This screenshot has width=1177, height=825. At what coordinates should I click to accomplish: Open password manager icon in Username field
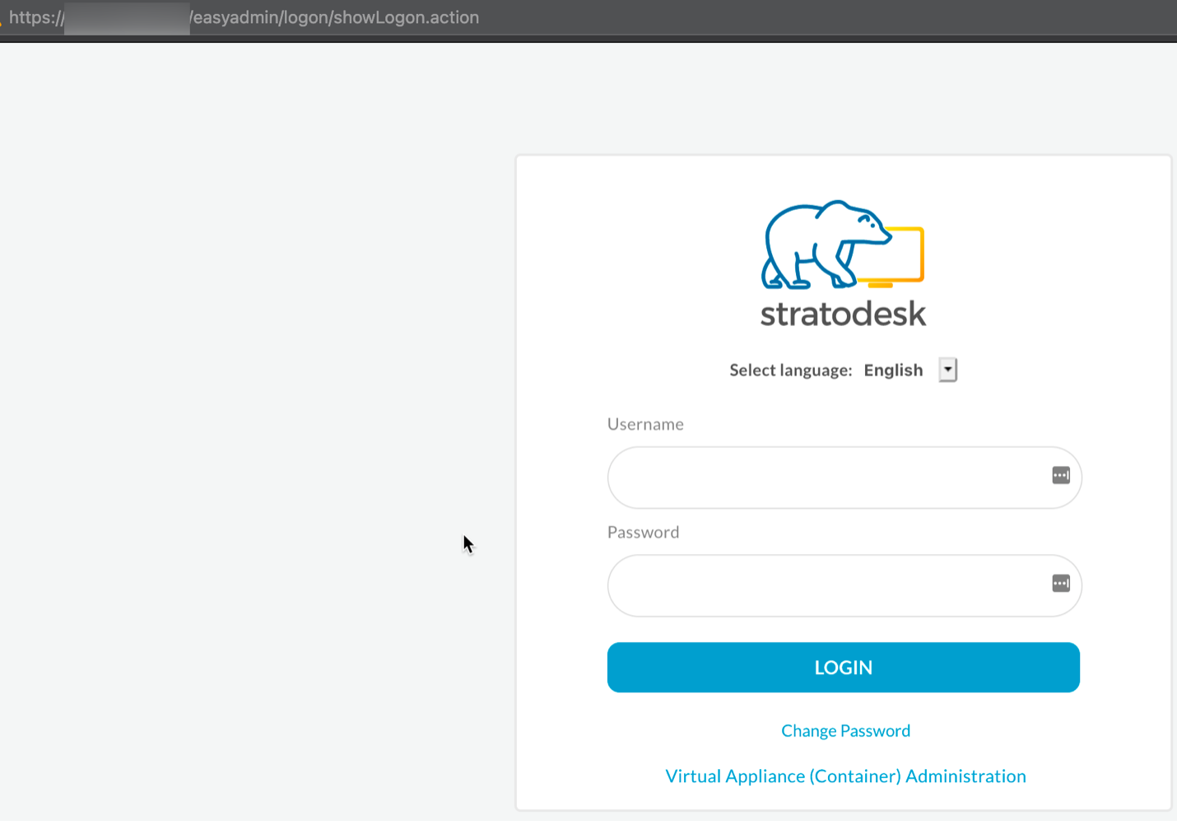pos(1061,476)
